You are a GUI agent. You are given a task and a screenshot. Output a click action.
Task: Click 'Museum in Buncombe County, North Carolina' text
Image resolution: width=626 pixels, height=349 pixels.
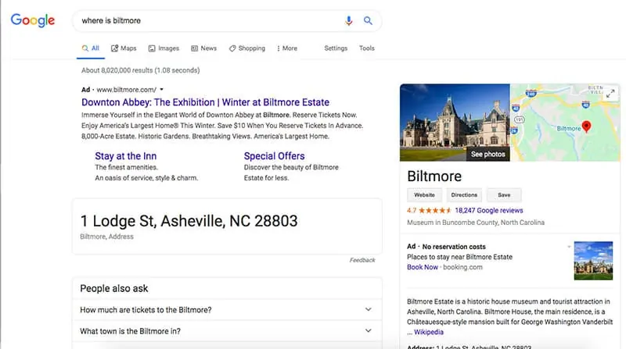coord(476,223)
